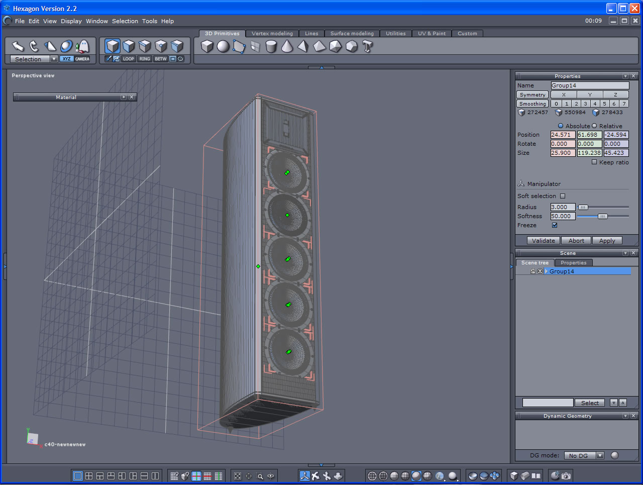Toggle the LOOP selection button
The image size is (643, 485).
[x=129, y=59]
